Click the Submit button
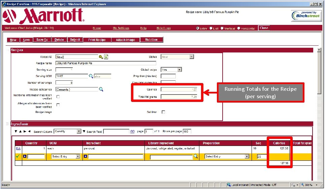 point(75,40)
